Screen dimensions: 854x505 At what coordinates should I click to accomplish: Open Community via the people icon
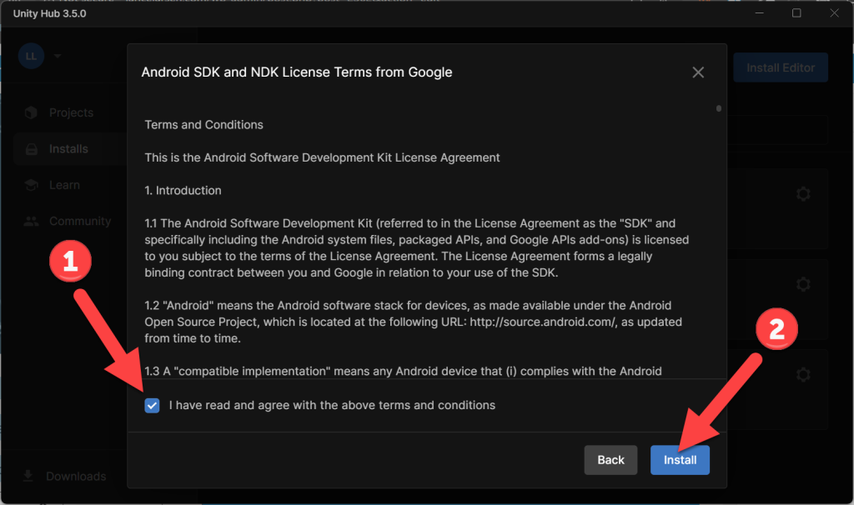click(31, 221)
